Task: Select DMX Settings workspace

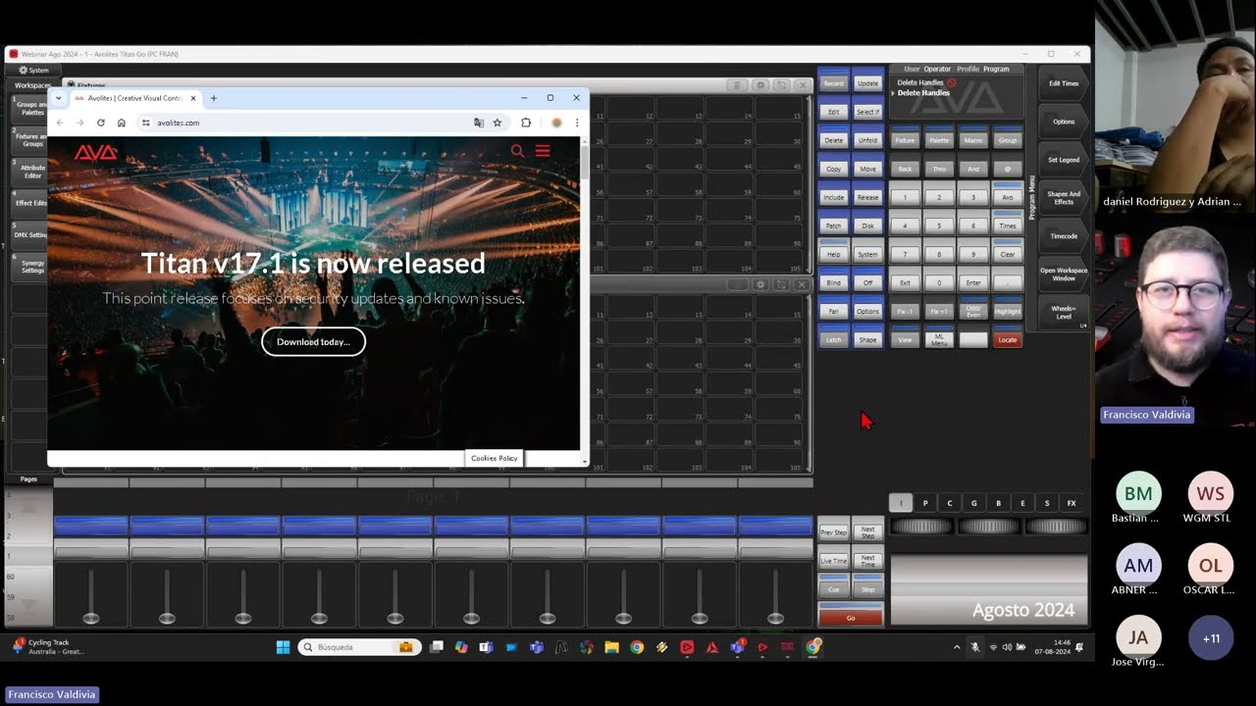Action: tap(29, 235)
